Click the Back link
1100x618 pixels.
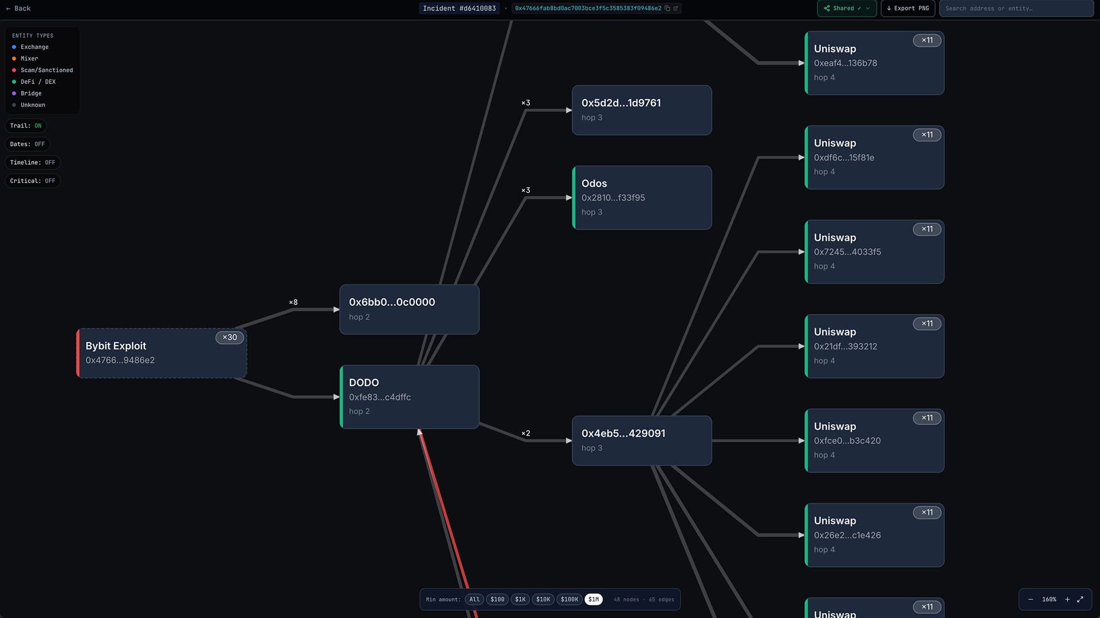pos(18,9)
